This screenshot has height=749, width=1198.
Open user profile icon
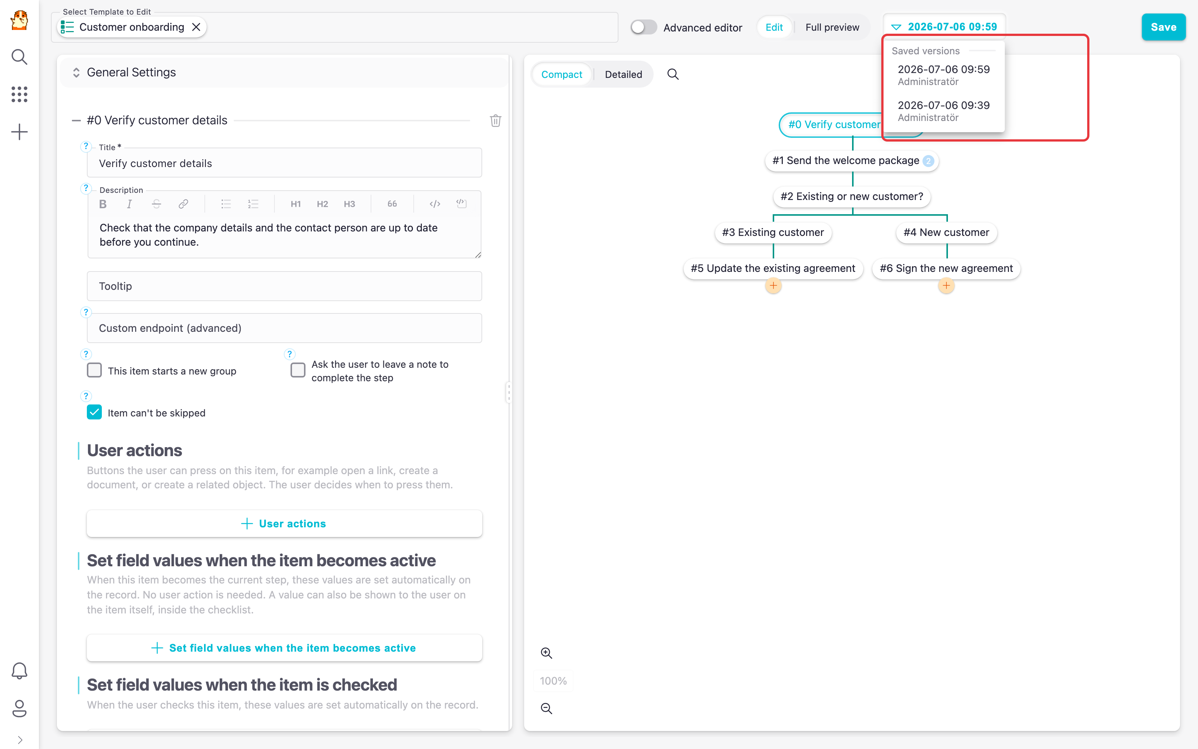[x=19, y=709]
